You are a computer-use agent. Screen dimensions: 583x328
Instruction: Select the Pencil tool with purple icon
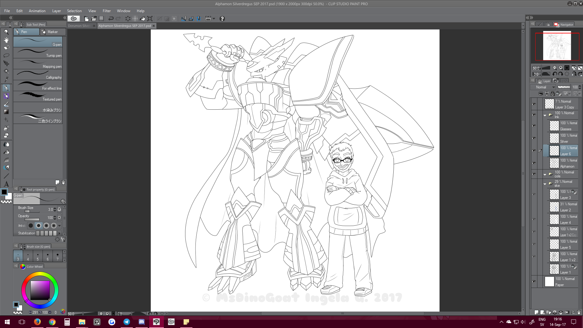[6, 96]
